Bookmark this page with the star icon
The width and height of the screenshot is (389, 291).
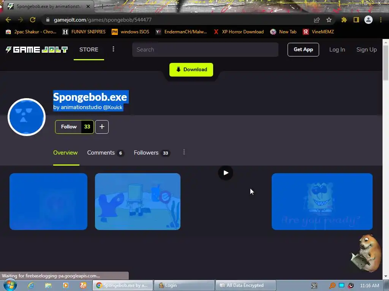329,20
